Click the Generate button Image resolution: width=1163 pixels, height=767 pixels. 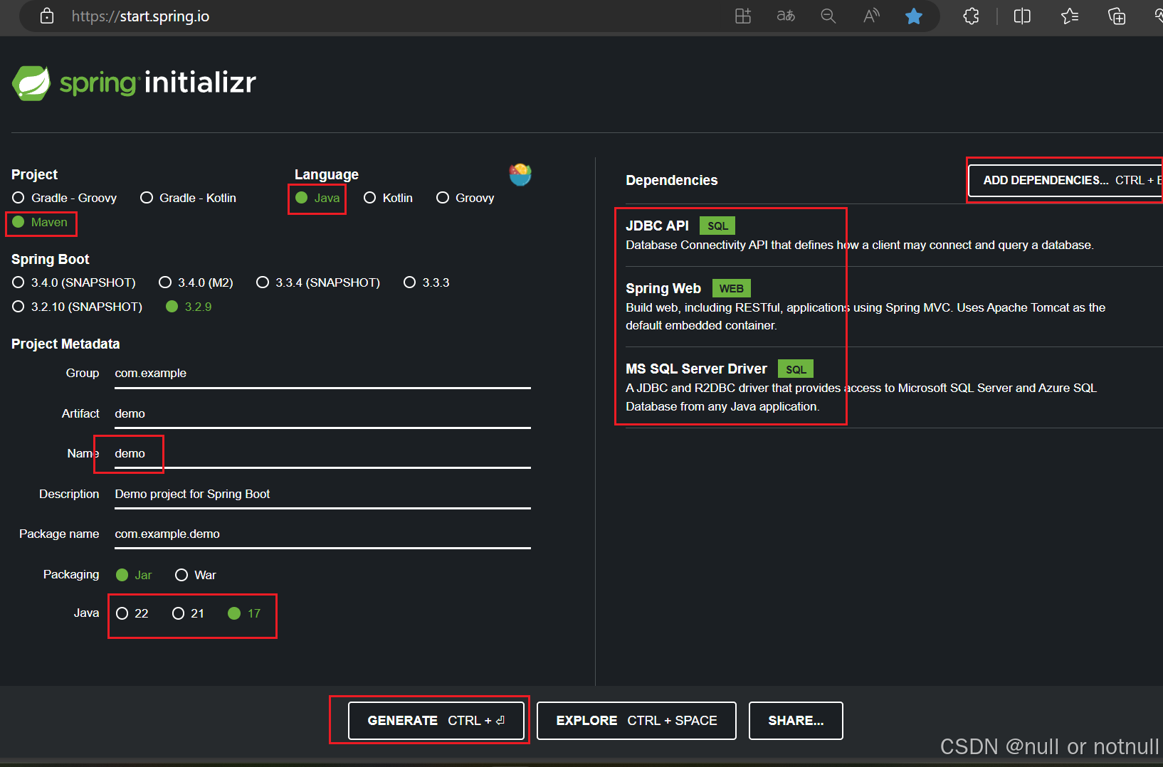[x=436, y=721]
